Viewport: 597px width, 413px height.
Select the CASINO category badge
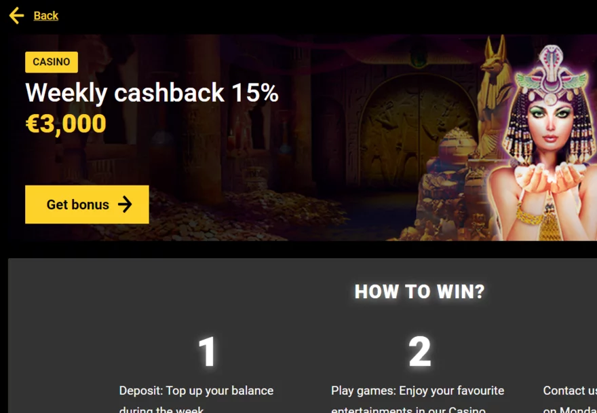52,62
